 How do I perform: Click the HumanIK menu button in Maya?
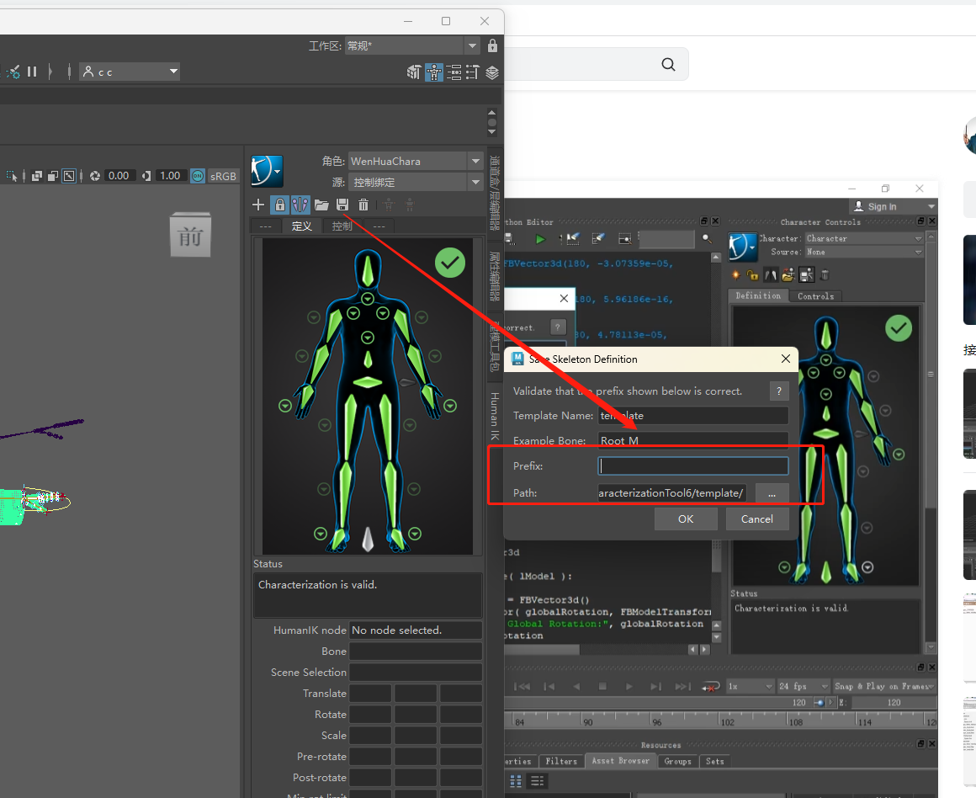pos(267,172)
